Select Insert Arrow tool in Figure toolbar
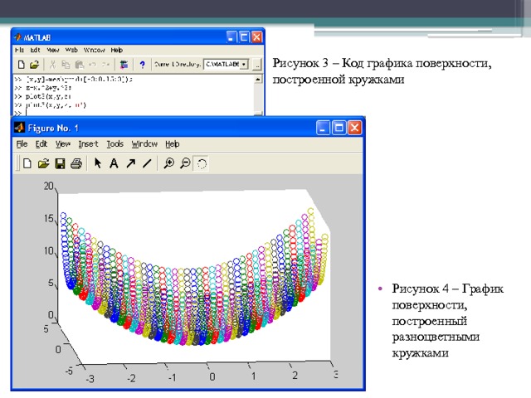Viewport: 531px width, 398px height. [130, 164]
